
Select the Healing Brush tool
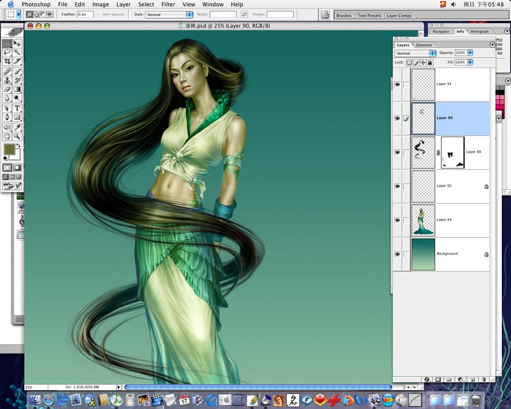pos(7,71)
